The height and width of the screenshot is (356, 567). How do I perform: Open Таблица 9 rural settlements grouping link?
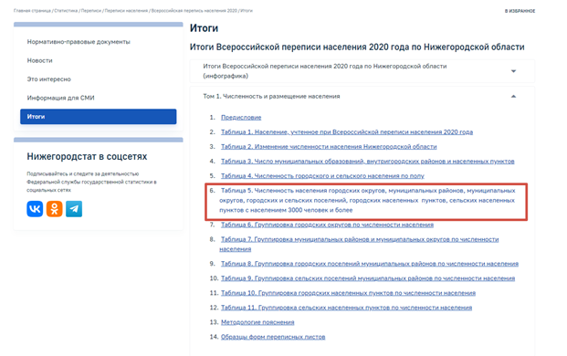tap(368, 278)
